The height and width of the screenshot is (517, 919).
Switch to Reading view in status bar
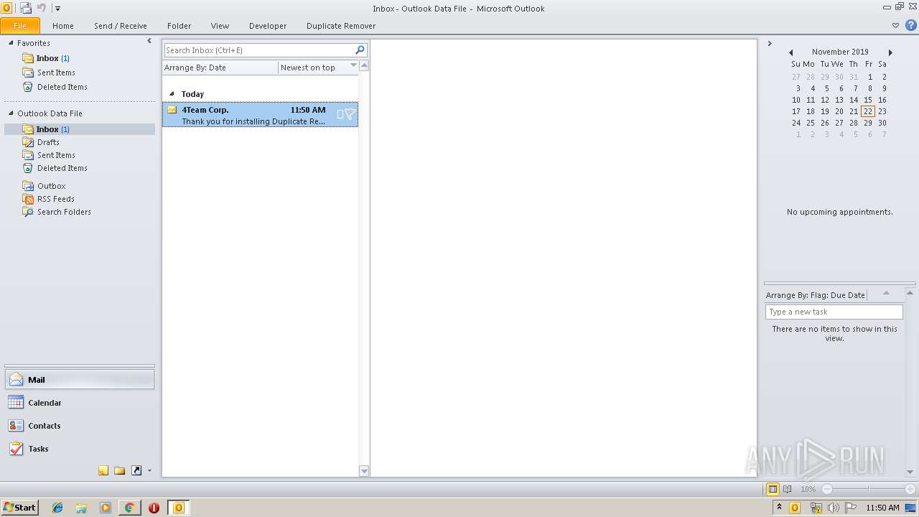[x=788, y=489]
